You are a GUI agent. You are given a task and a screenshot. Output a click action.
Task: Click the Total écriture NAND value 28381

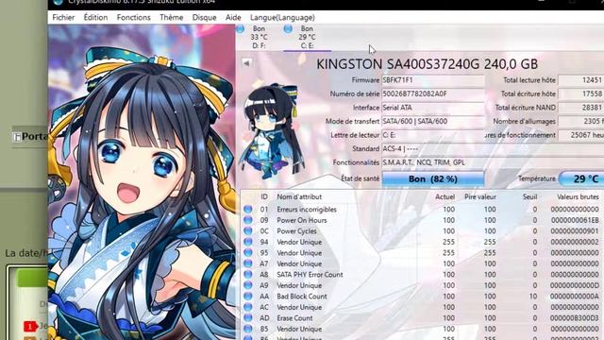pos(581,108)
